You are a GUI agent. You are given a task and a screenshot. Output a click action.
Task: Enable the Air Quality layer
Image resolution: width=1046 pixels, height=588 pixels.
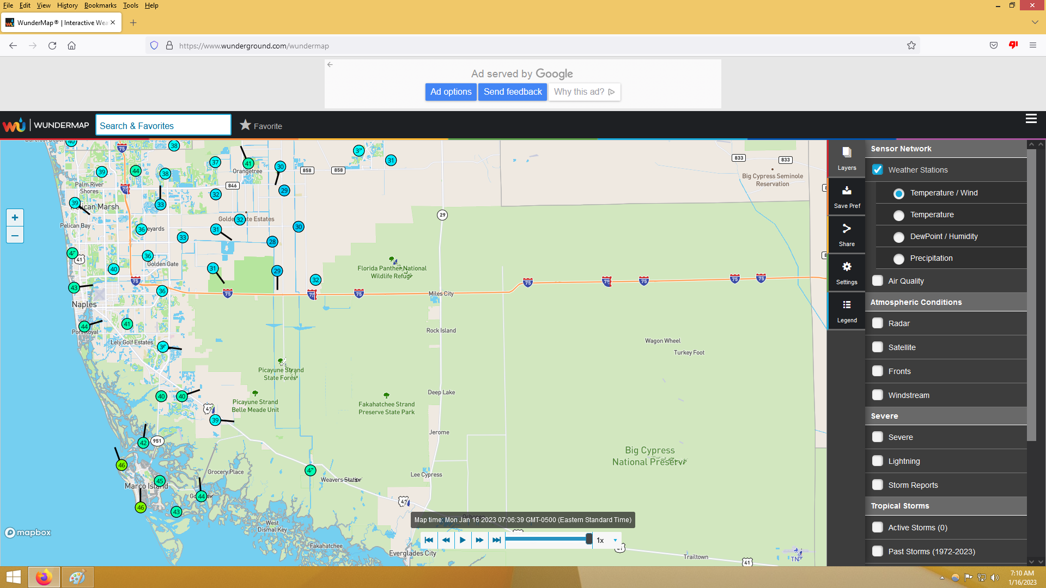[x=878, y=281]
